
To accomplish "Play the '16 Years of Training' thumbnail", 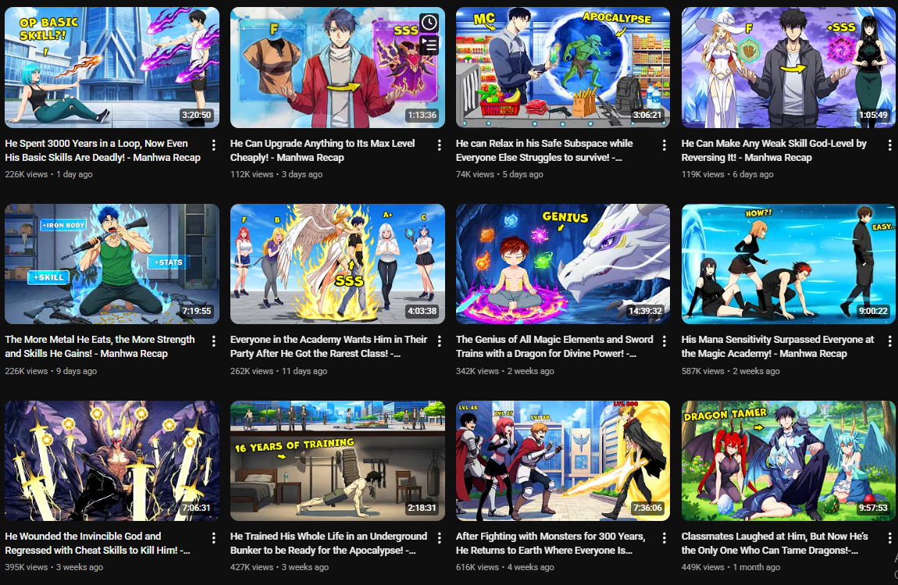I will [x=337, y=461].
